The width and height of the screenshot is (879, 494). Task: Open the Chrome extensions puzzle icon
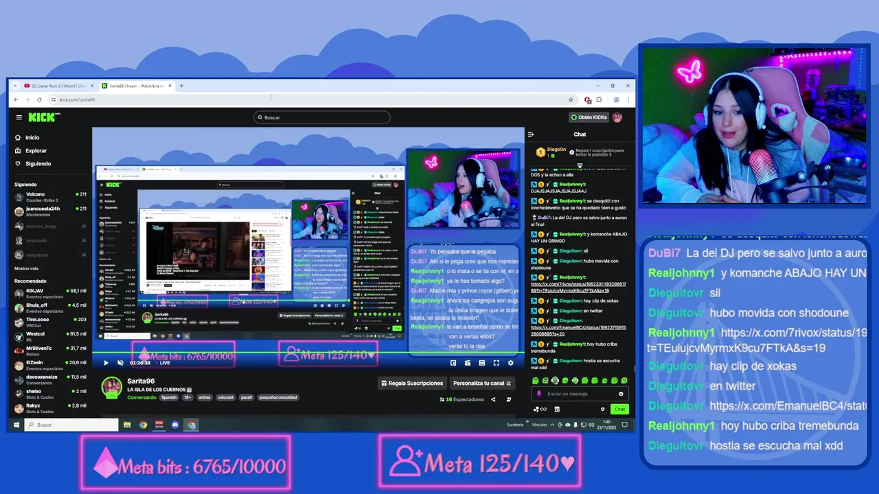tap(599, 99)
